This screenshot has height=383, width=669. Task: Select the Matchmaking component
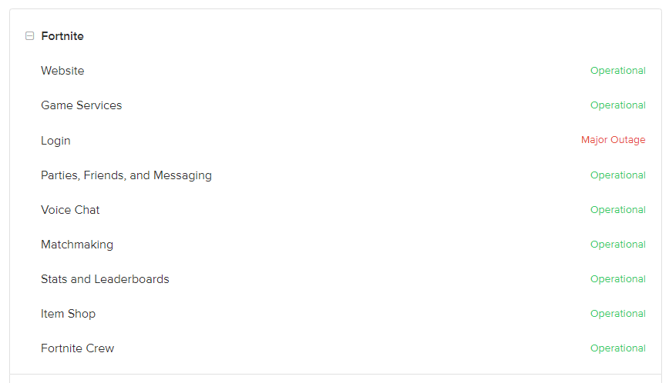pos(77,245)
